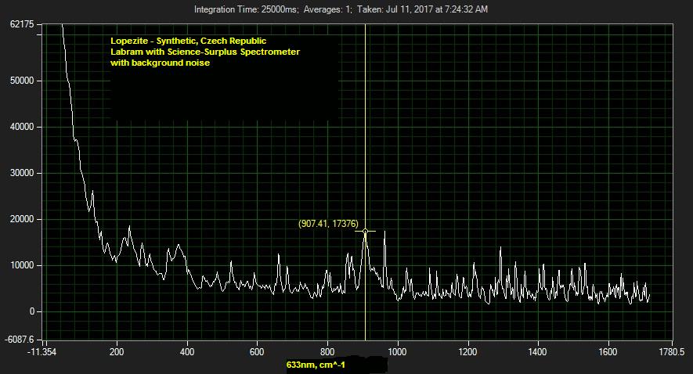Click the x-axis label 400

click(x=187, y=352)
